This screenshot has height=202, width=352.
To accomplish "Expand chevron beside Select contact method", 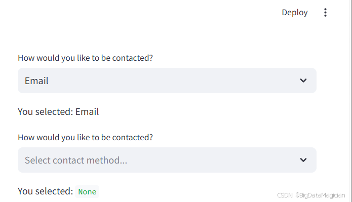I will click(x=303, y=160).
